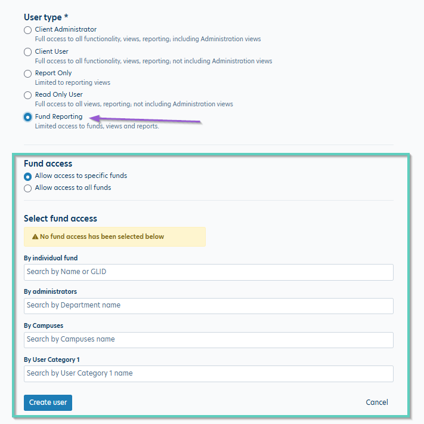The height and width of the screenshot is (424, 424).
Task: Focus the By administrators search box
Action: [209, 306]
